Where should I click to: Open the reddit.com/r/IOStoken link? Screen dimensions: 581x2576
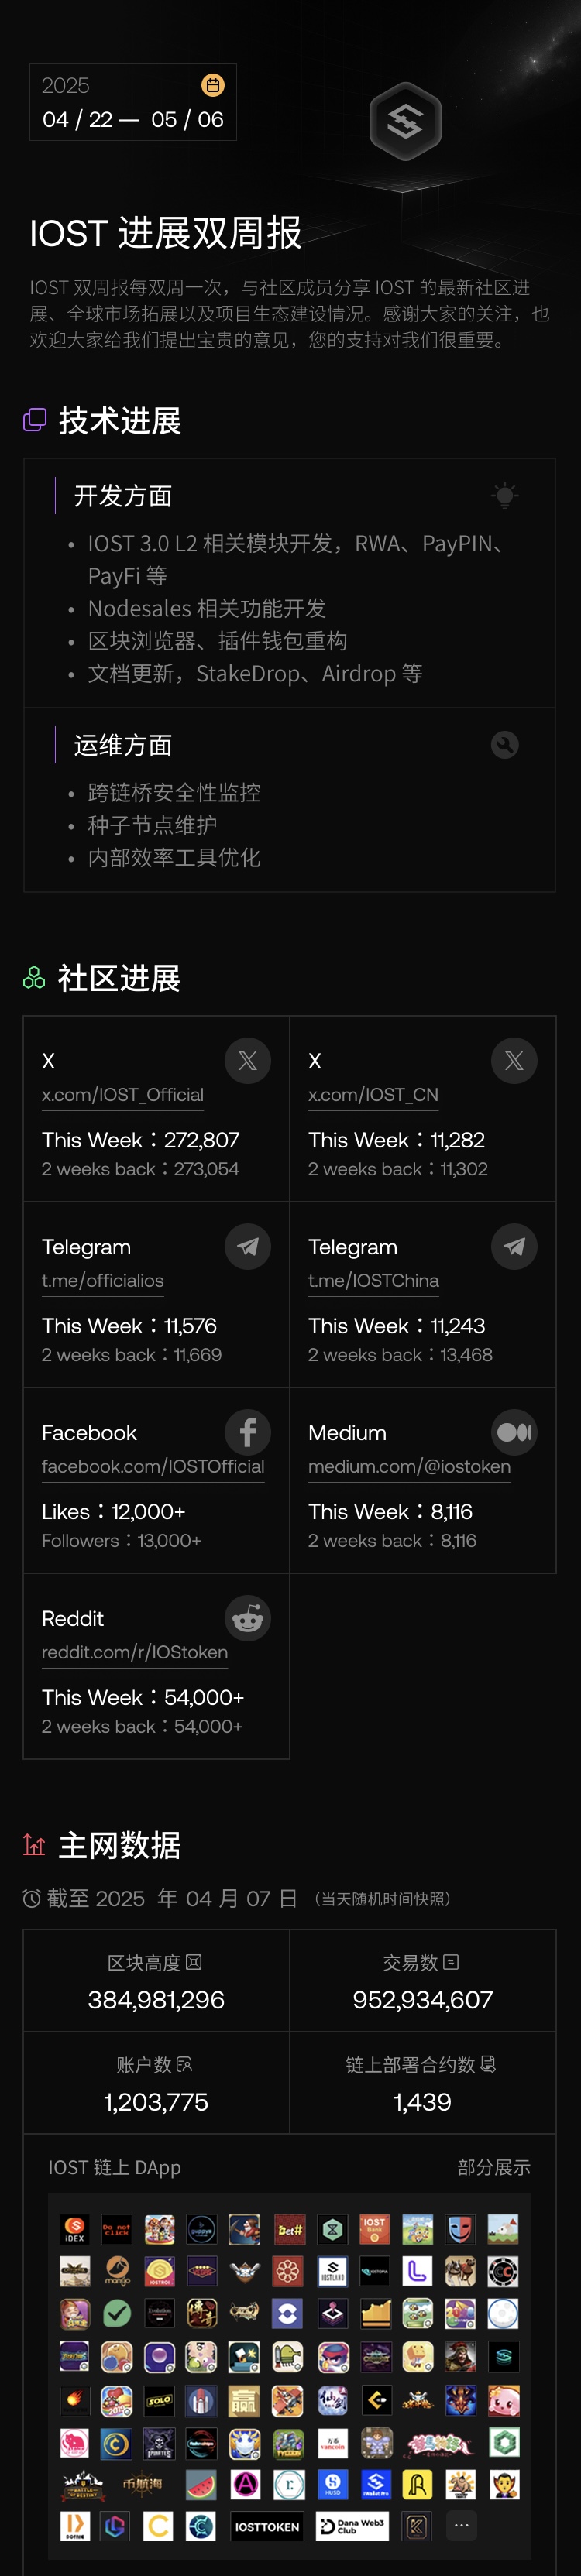click(134, 1653)
